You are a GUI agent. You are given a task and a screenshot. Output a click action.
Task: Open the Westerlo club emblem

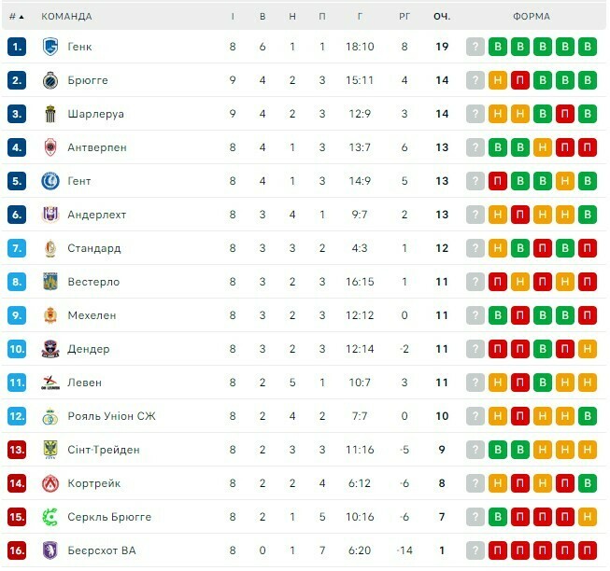pyautogui.click(x=50, y=282)
